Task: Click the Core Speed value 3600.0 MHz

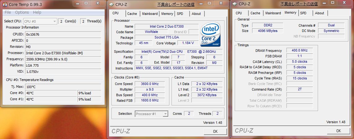Action: 150,84
